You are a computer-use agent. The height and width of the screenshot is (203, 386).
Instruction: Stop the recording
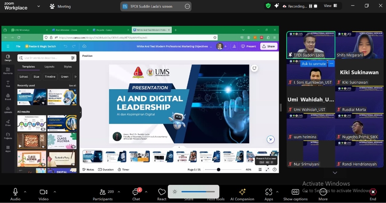pos(316,6)
